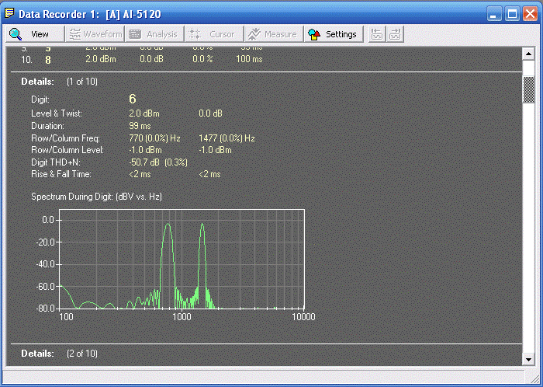Click the Data Recorder title bar icon

click(9, 13)
